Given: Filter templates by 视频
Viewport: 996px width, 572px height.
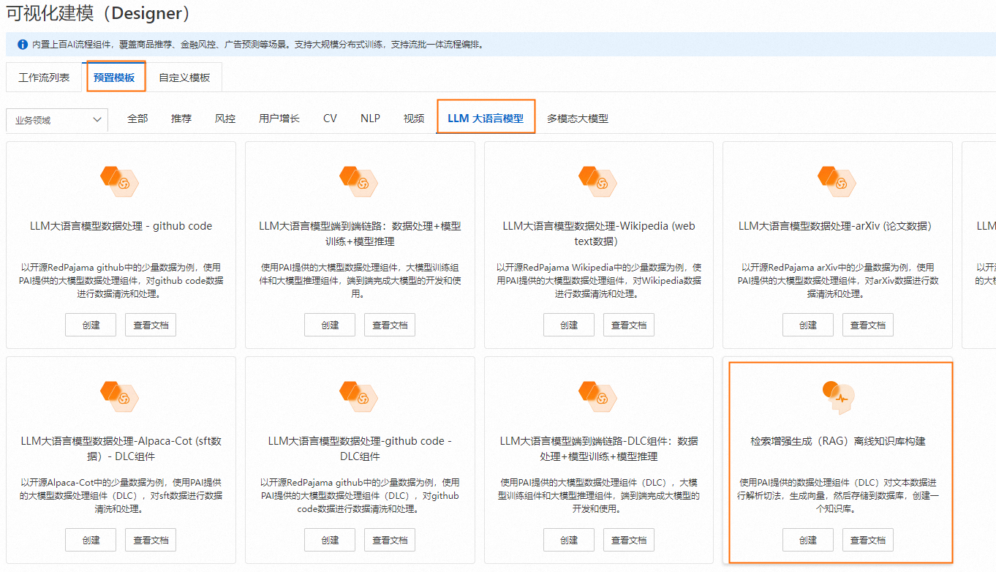Looking at the screenshot, I should [x=414, y=118].
